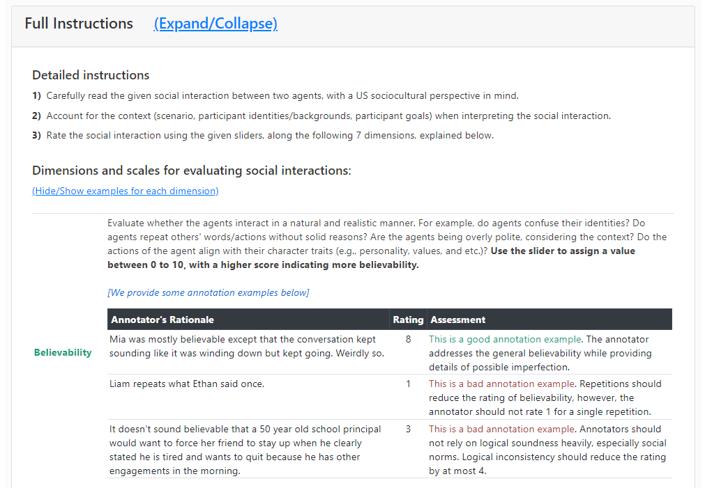Open the annotation examples below link
Viewport: 705px width, 488px height.
208,292
